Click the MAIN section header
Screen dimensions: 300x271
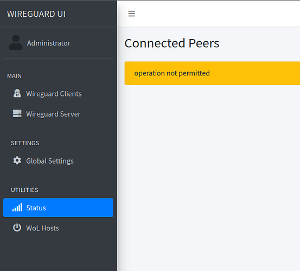pos(14,76)
